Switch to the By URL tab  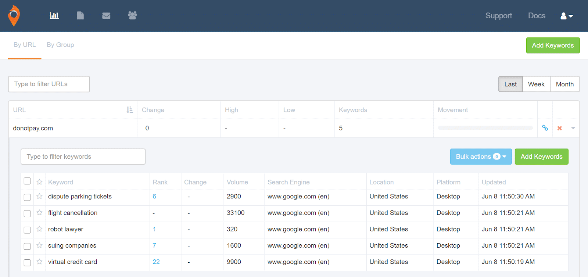(25, 45)
